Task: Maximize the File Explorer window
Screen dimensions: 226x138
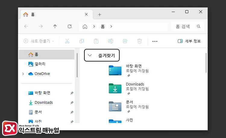Action: (x=187, y=12)
